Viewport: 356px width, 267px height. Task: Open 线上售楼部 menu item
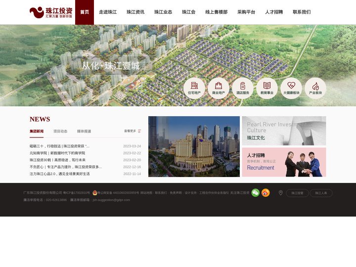pyautogui.click(x=217, y=12)
